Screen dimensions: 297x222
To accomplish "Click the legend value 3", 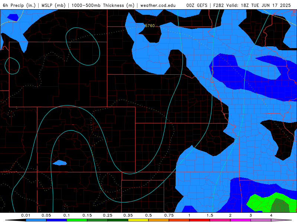I will click(251, 215).
